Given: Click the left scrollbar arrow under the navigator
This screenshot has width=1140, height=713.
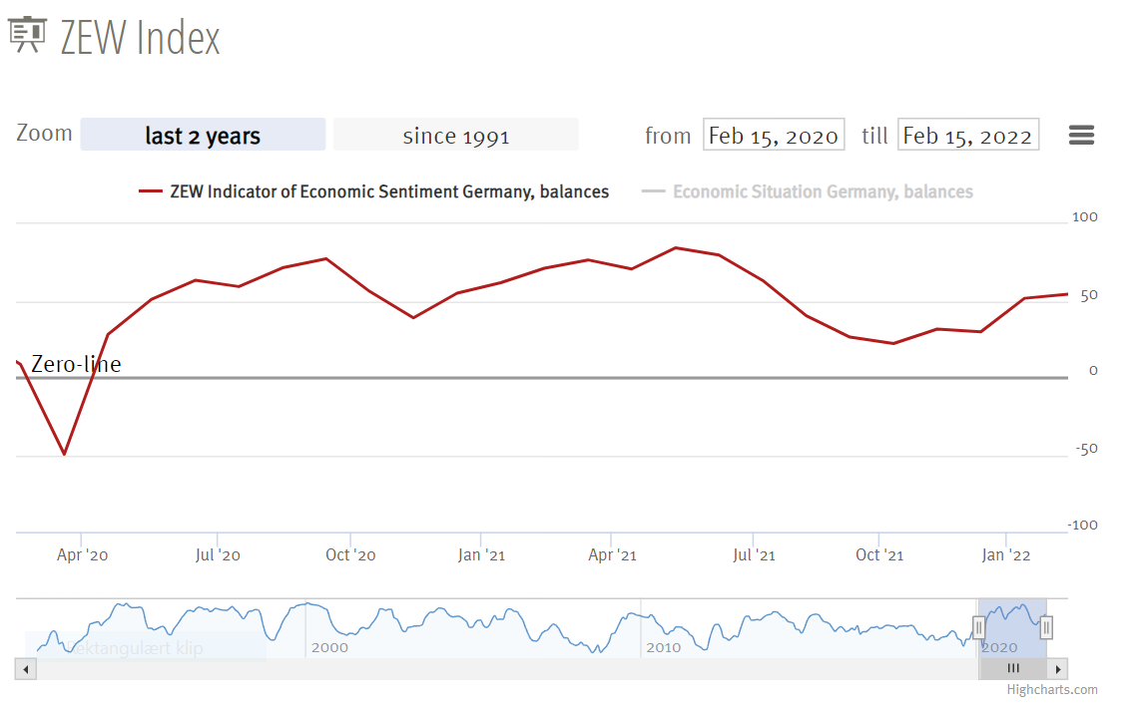Looking at the screenshot, I should point(26,669).
